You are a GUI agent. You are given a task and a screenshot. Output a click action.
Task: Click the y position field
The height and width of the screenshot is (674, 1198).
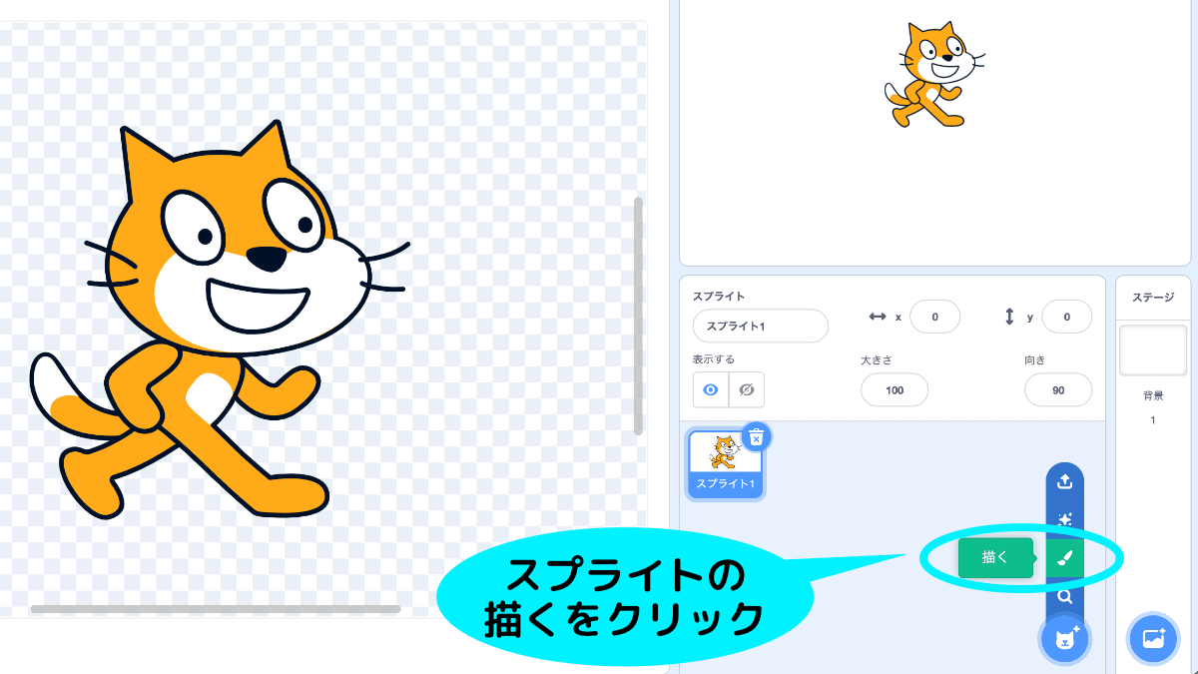[1066, 317]
